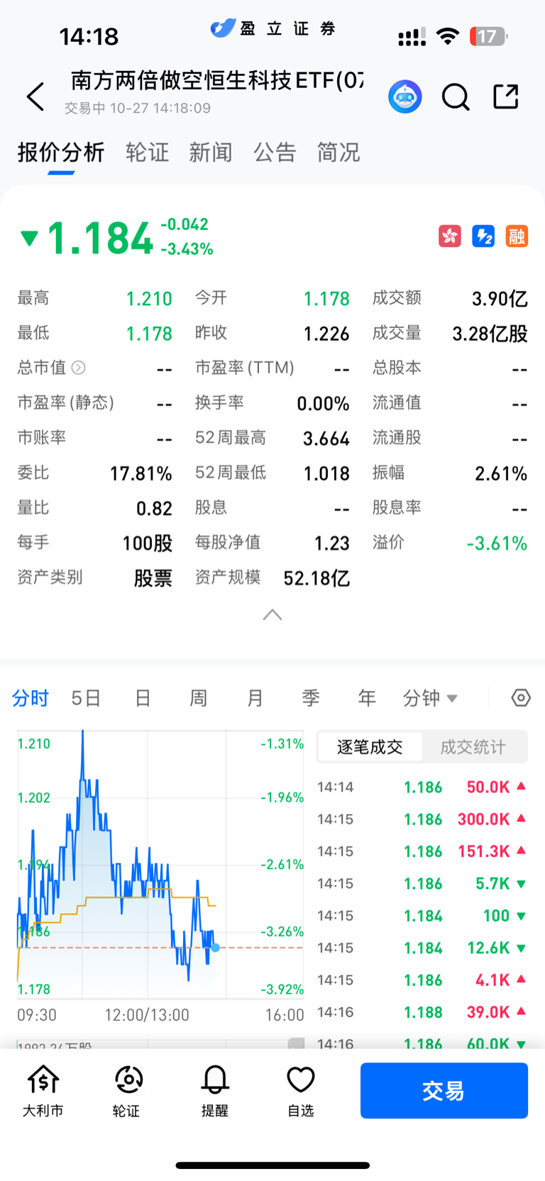Tap the 52周最高 value 3.664

(x=326, y=438)
